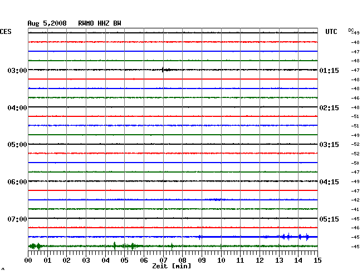The width and height of the screenshot is (362, 275).
Task: Select the DC offset value '-42'
Action: tap(355, 200)
